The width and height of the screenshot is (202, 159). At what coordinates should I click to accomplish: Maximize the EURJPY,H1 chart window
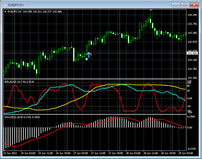pos(185,5)
